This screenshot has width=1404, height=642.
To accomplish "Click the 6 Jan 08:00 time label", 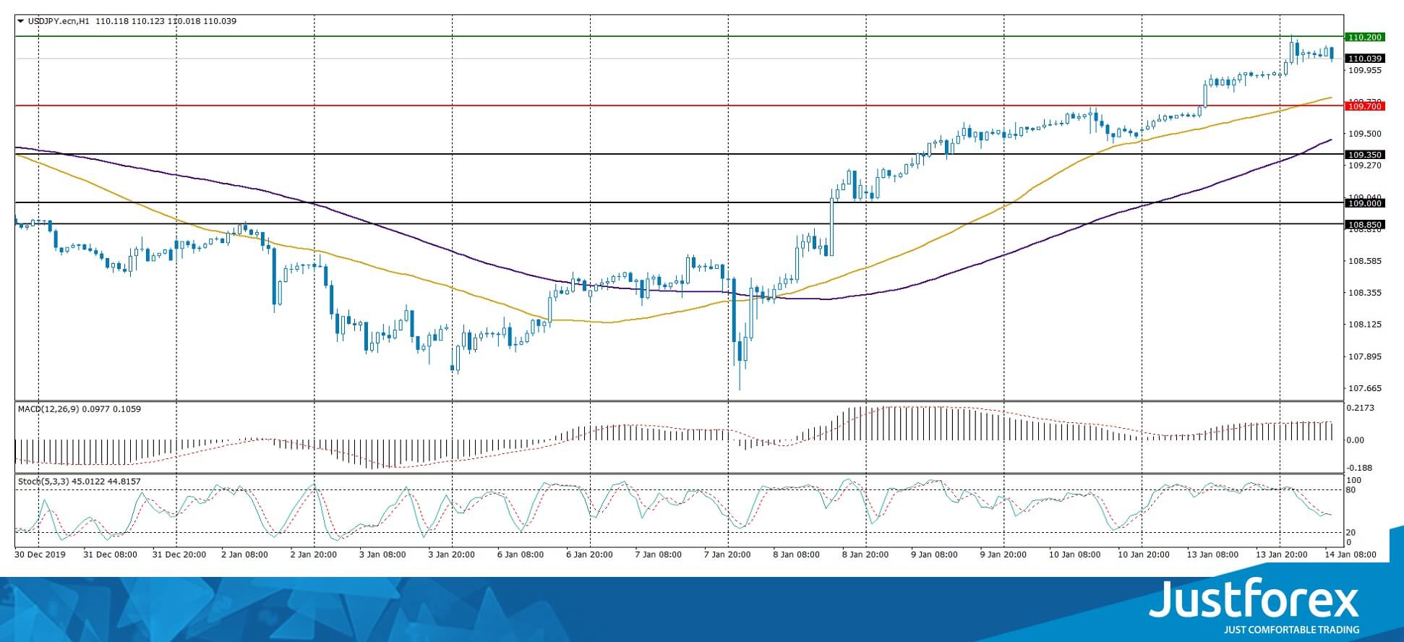I will 520,555.
